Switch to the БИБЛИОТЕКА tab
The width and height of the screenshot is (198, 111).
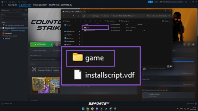(25, 5)
